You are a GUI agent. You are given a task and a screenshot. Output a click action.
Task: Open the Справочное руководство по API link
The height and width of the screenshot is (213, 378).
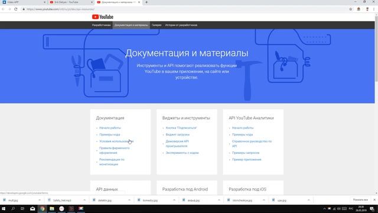252,144
